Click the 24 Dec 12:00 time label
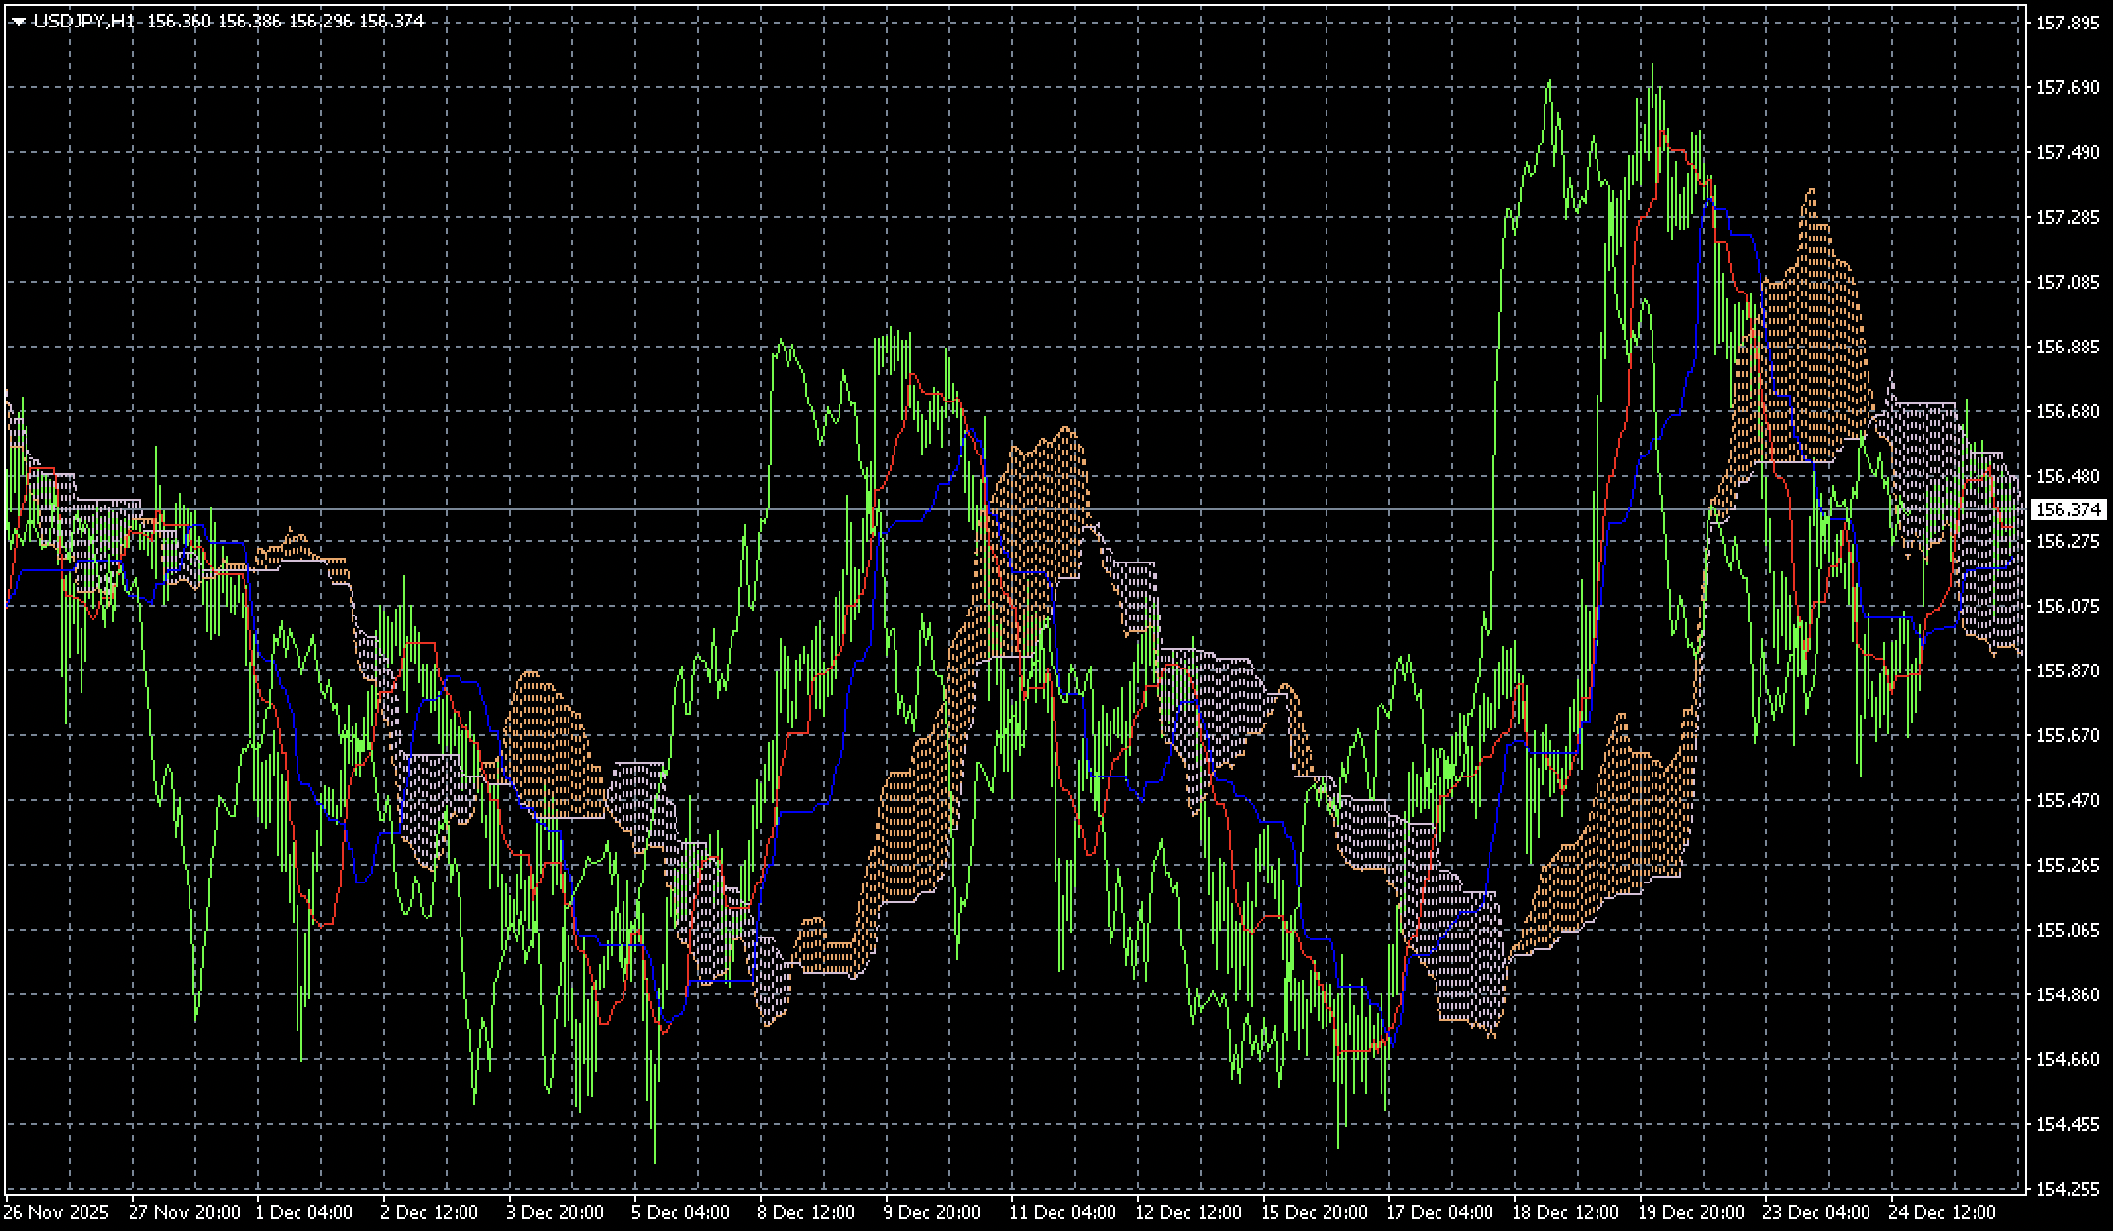Viewport: 2113px width, 1231px height. pyautogui.click(x=1942, y=1212)
